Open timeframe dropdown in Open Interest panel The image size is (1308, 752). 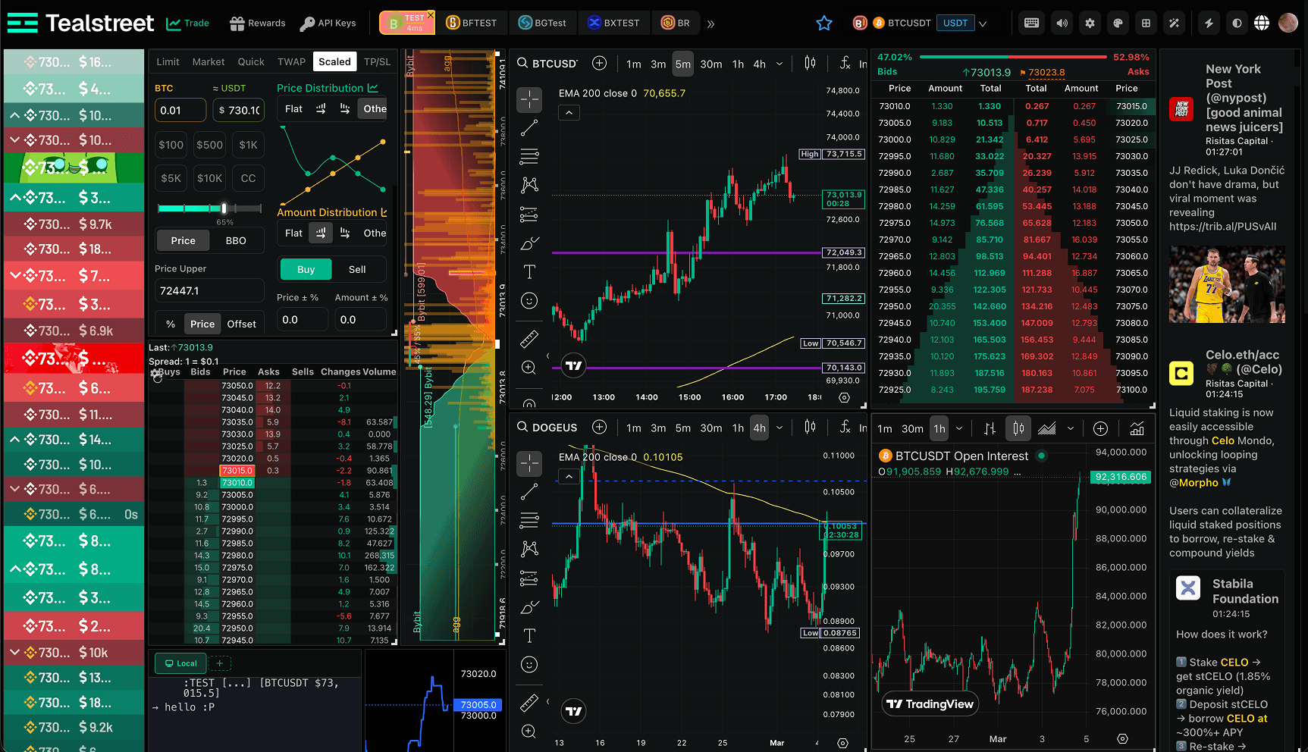click(x=959, y=429)
